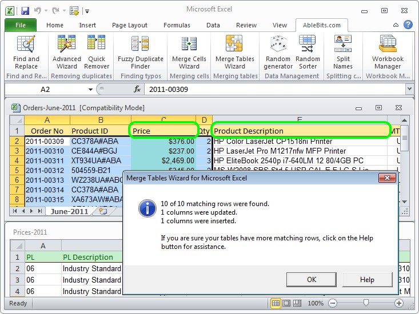Click Help in Merge Tables Wizard dialog
Image resolution: width=419 pixels, height=314 pixels.
pyautogui.click(x=367, y=279)
